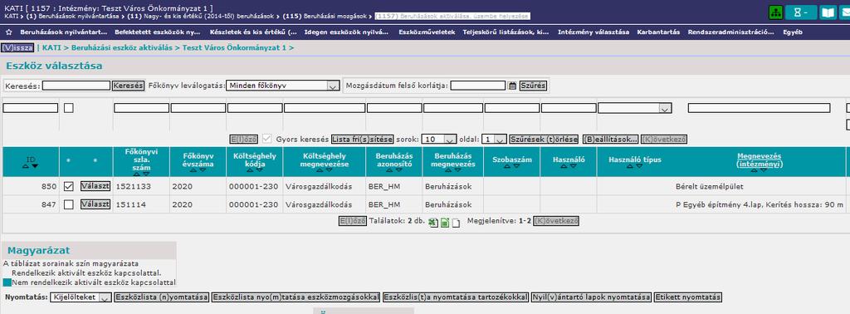
Task: Open the calendar picker for Mozgásdátum
Action: pos(512,86)
